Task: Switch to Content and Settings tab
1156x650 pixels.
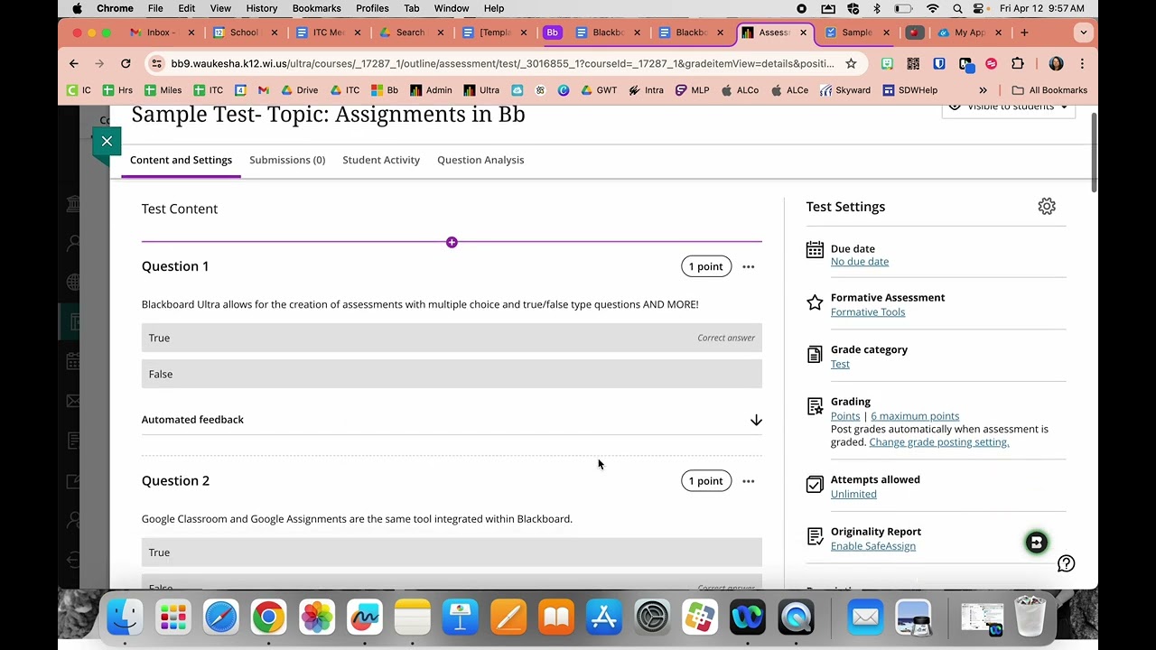Action: (x=181, y=160)
